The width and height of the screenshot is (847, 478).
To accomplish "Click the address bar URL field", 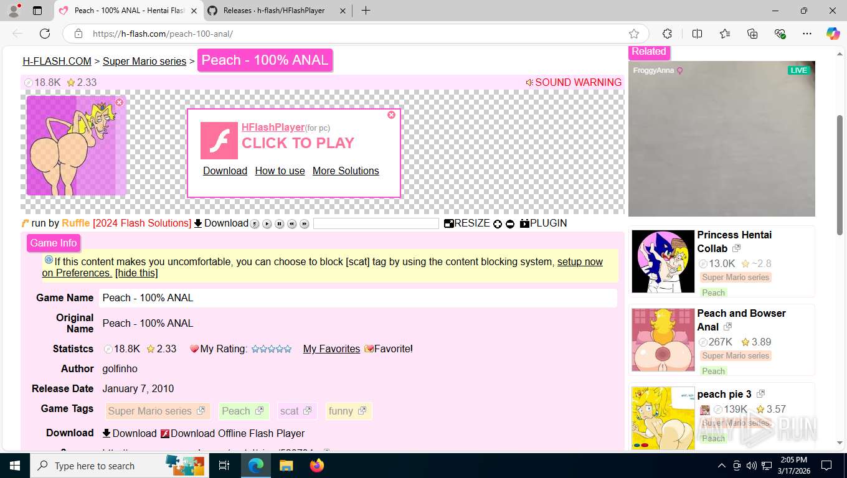I will point(355,34).
